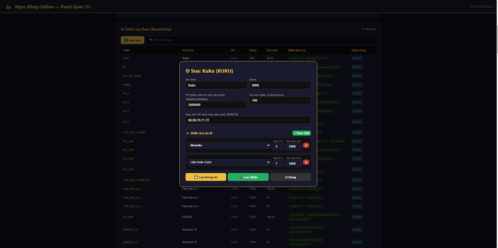Open the Liên Hoàn Cước skill dropdown
Image resolution: width=498 pixels, height=248 pixels.
pos(229,162)
